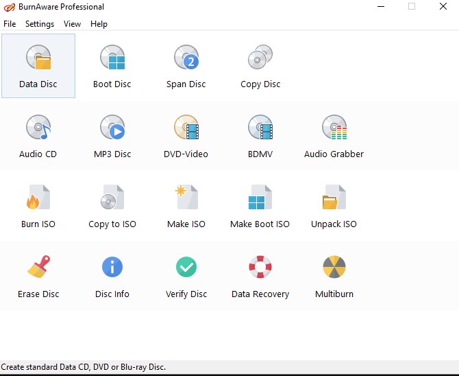Open the Multiburn tool
Viewport: 459px width, 376px height.
coord(334,268)
